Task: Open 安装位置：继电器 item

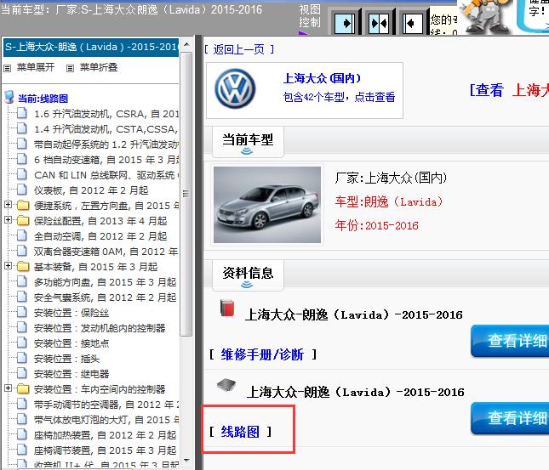Action: [71, 374]
